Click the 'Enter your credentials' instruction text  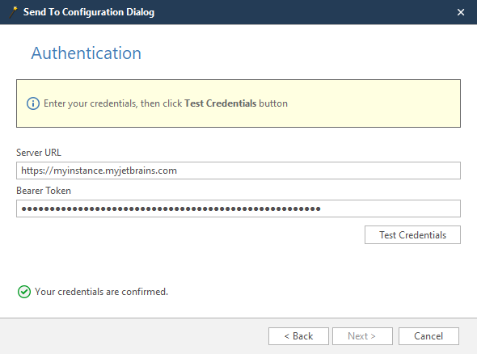pyautogui.click(x=90, y=103)
